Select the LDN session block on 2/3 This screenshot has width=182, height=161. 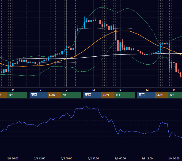pos(162,95)
